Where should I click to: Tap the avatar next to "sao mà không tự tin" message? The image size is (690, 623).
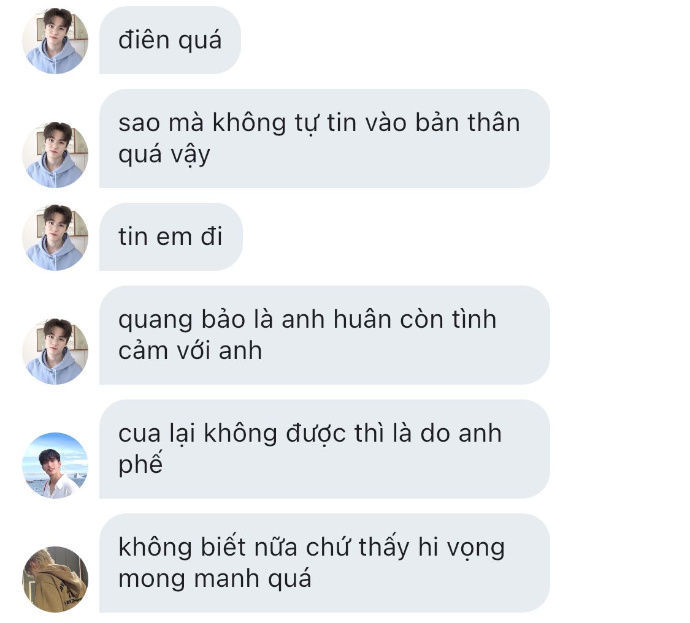(55, 155)
